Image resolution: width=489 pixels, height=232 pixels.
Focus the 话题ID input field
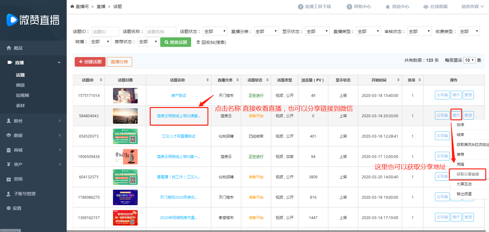(x=105, y=31)
